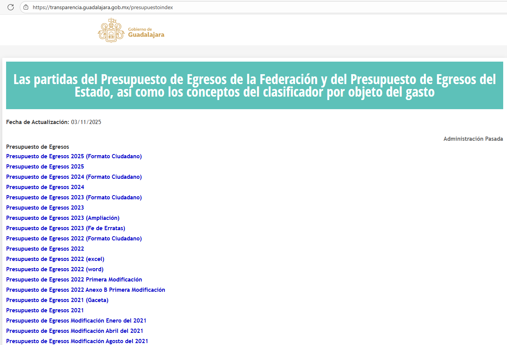Open Presupuesto de Egresos 2022 Primera Modificación

coord(74,280)
